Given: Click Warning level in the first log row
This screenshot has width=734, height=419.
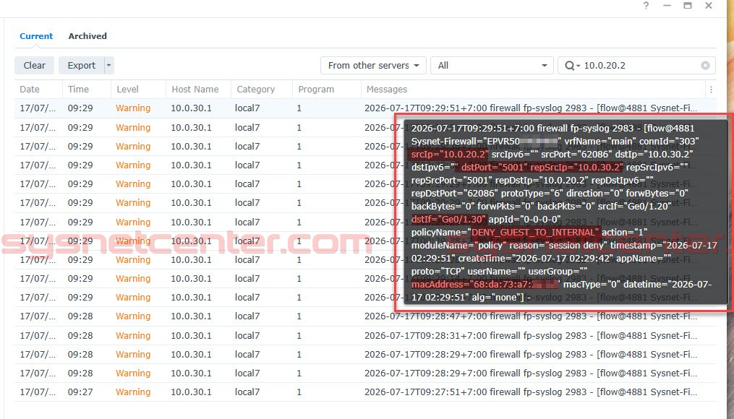Looking at the screenshot, I should click(133, 108).
